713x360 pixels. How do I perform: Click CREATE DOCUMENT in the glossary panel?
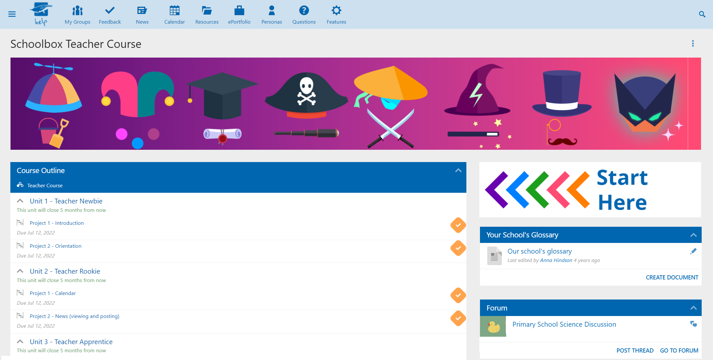click(x=672, y=277)
